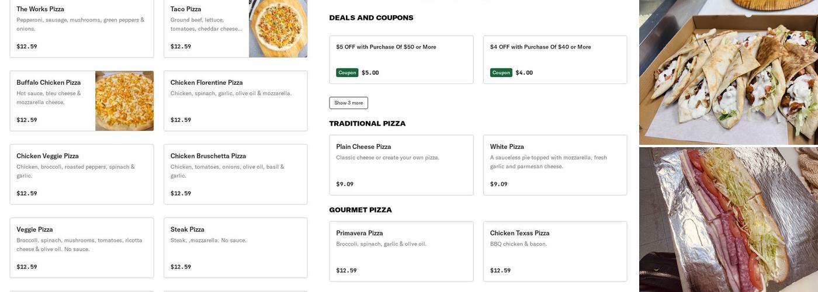Click the Deals and Coupons heading
This screenshot has width=818, height=292.
(371, 18)
